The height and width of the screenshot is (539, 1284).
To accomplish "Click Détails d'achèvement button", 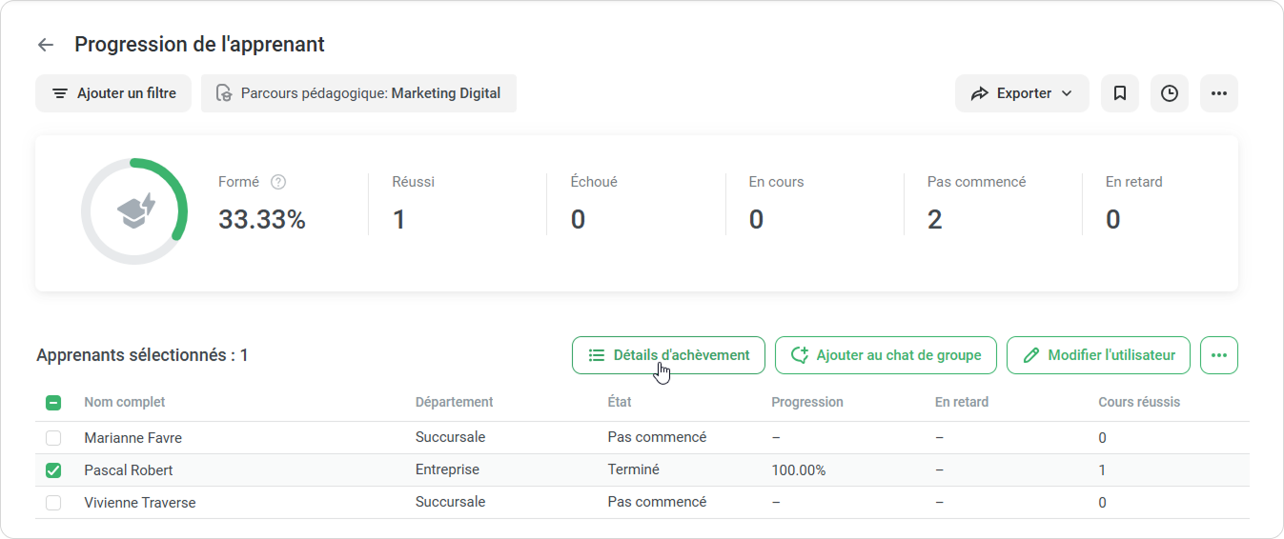I will (668, 355).
